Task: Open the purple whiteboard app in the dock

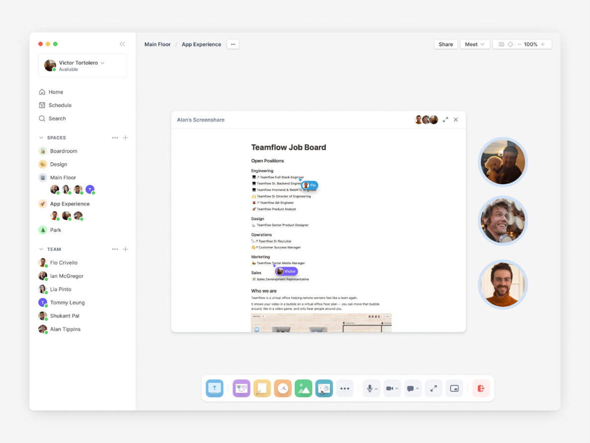Action: click(241, 388)
